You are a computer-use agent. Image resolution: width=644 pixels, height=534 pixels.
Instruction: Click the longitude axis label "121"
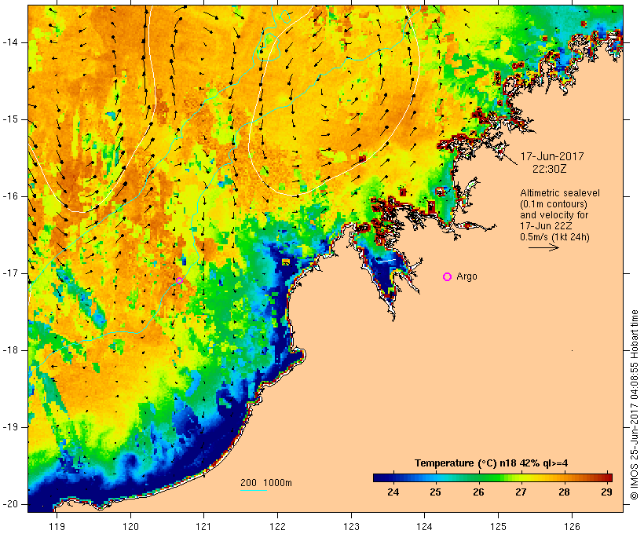tap(203, 526)
